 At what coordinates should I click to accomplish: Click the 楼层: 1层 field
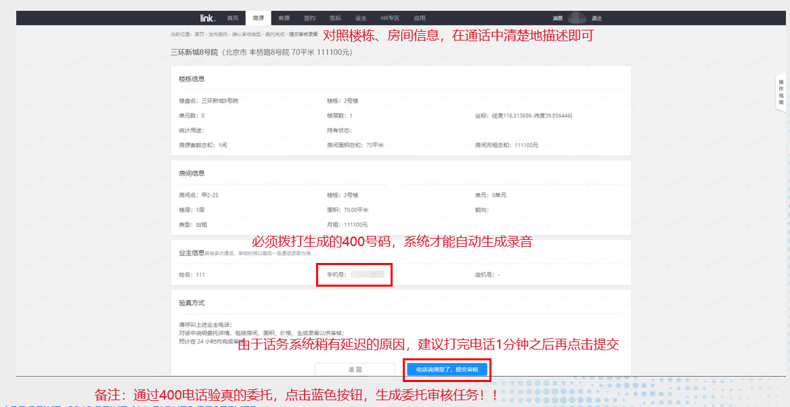tap(192, 210)
